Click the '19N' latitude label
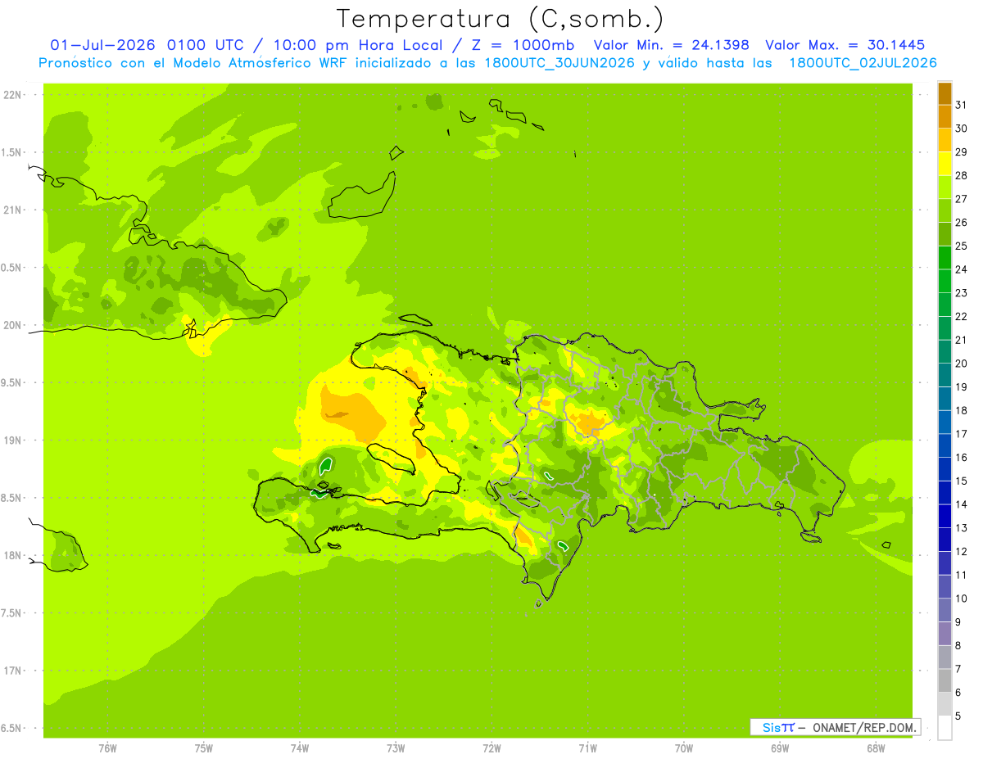This screenshot has height=759, width=983. (x=12, y=440)
